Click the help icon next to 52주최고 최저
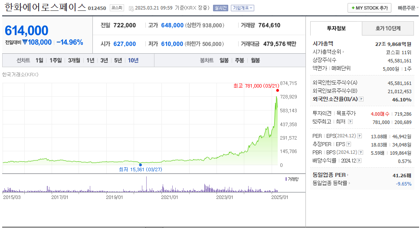The image size is (420, 228). [350, 121]
